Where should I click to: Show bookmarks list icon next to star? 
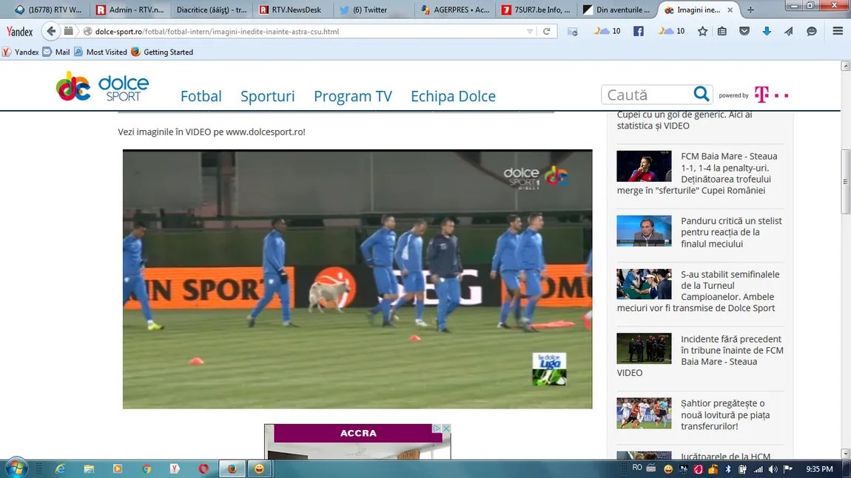click(721, 32)
